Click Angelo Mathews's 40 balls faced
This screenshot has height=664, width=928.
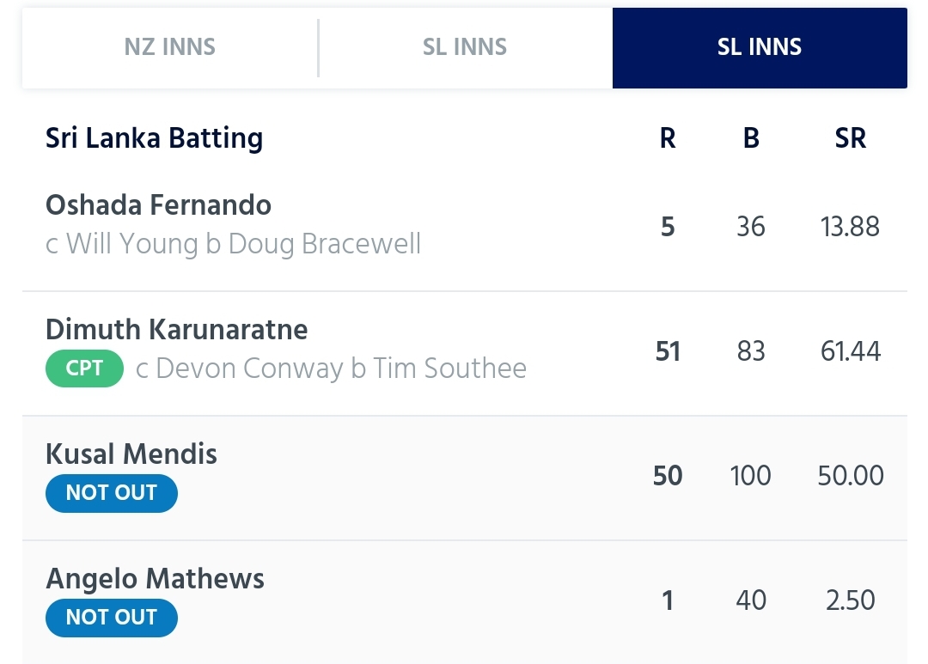click(751, 600)
